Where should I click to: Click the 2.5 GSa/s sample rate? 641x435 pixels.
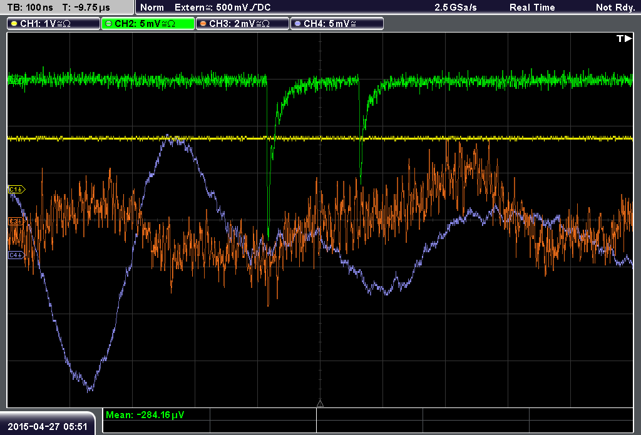point(456,8)
